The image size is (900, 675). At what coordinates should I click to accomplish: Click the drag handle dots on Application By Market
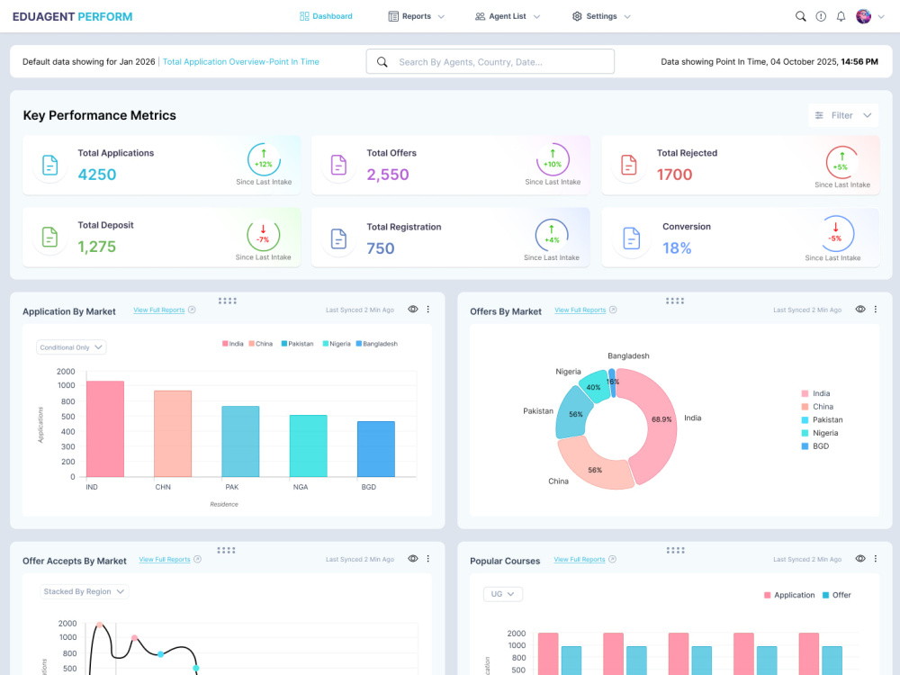(228, 301)
